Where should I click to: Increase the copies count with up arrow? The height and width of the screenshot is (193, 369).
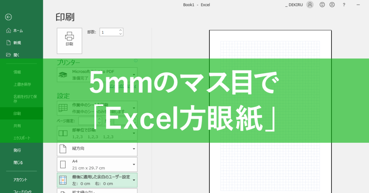coord(120,30)
